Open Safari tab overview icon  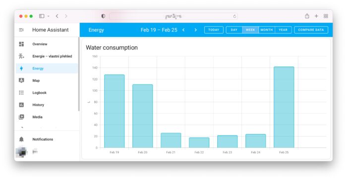pyautogui.click(x=326, y=16)
